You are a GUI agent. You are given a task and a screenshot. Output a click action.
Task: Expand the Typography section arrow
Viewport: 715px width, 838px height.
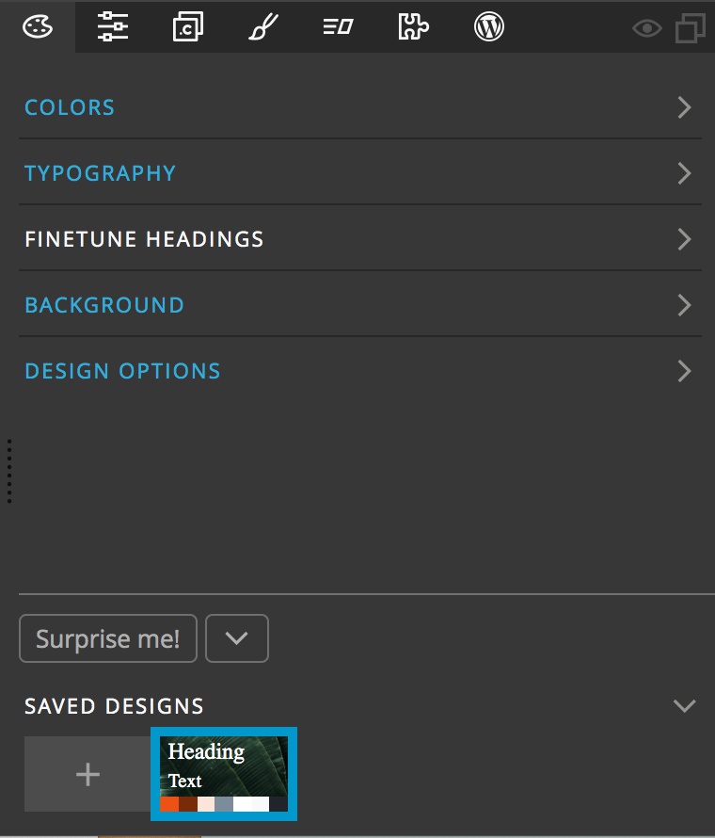(x=685, y=173)
